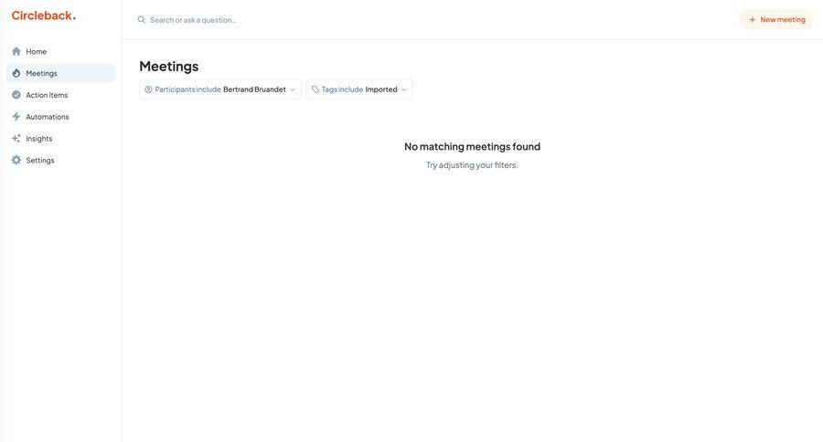
Task: Navigate to Insights text label
Action: pos(39,139)
